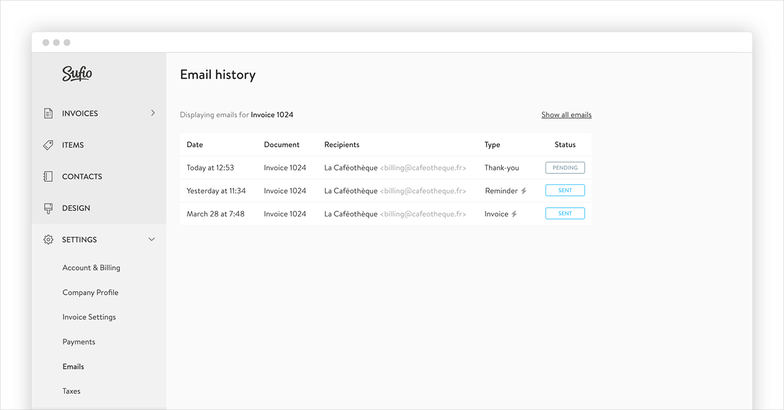
Task: Click the PENDING status badge
Action: point(565,168)
